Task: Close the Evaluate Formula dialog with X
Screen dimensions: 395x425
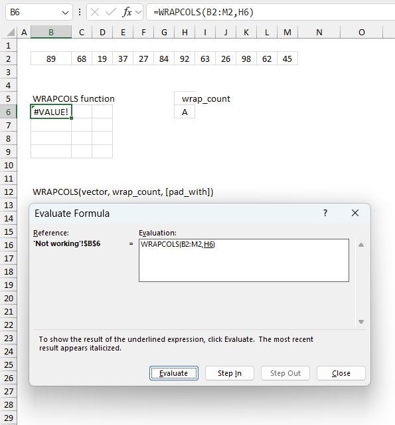Action: [355, 213]
